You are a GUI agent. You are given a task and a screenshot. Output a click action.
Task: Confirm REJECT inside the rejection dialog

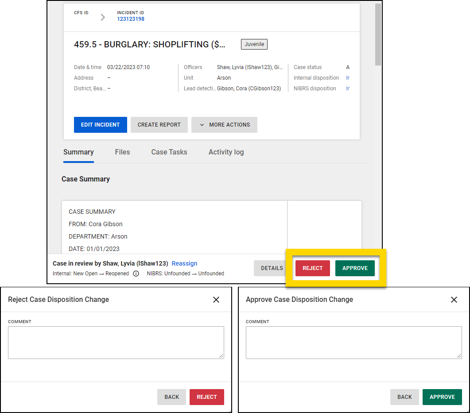206,397
